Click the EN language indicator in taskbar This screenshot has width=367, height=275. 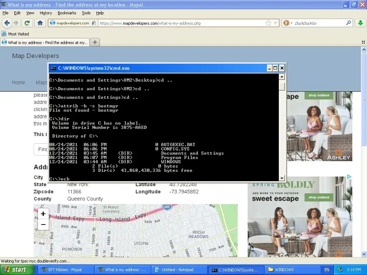(327, 270)
